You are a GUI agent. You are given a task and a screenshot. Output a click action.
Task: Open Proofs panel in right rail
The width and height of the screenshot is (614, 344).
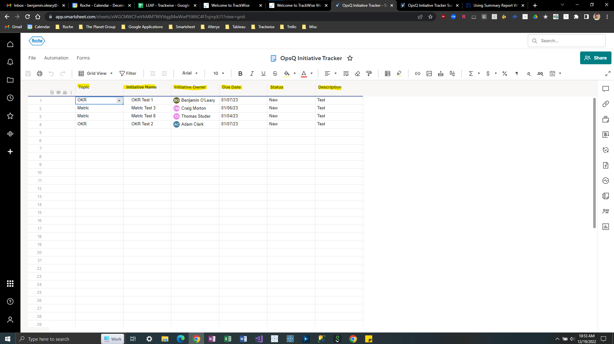606,119
